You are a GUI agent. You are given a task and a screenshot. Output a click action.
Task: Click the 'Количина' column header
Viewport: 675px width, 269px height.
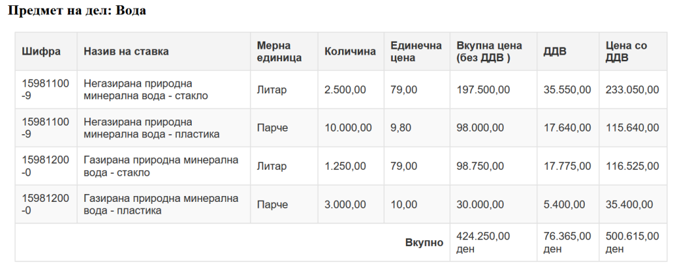tap(350, 51)
